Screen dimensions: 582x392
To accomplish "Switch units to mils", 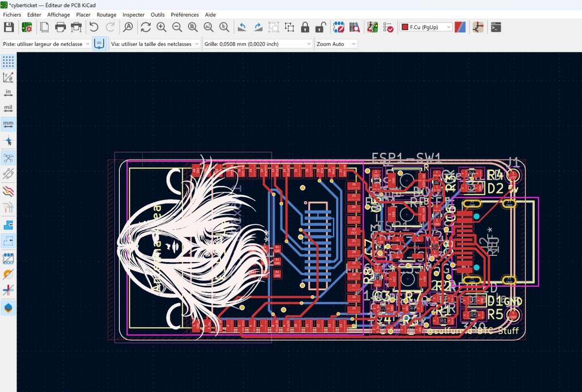I will [8, 109].
